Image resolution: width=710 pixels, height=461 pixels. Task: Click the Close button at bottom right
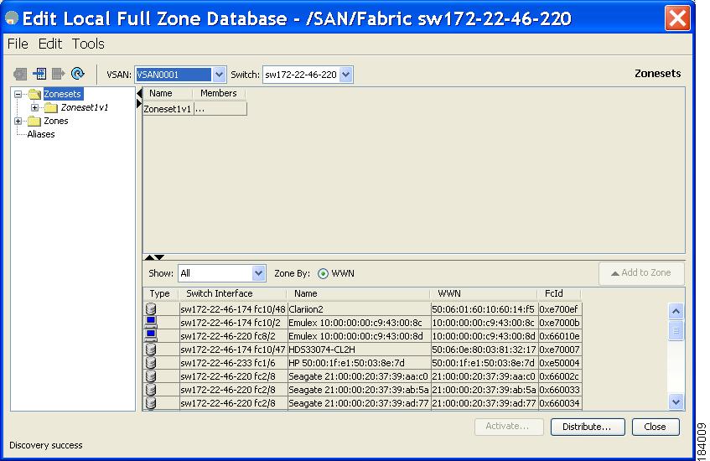pyautogui.click(x=656, y=427)
